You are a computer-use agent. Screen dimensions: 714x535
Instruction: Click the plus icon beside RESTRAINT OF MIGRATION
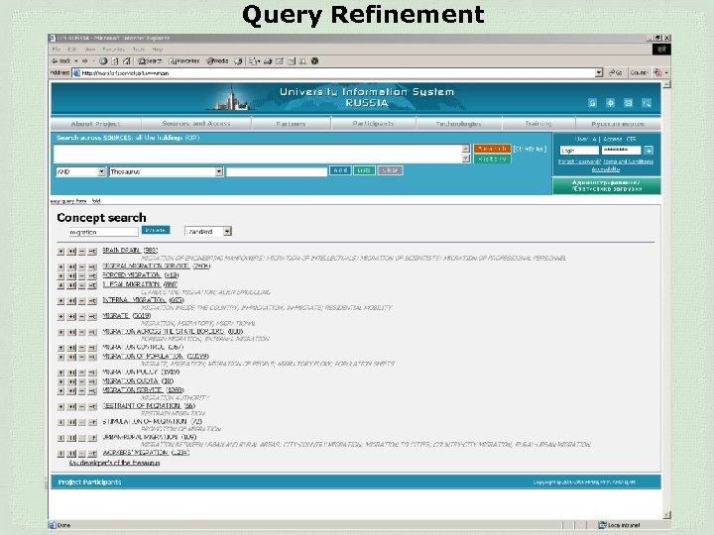[61, 407]
